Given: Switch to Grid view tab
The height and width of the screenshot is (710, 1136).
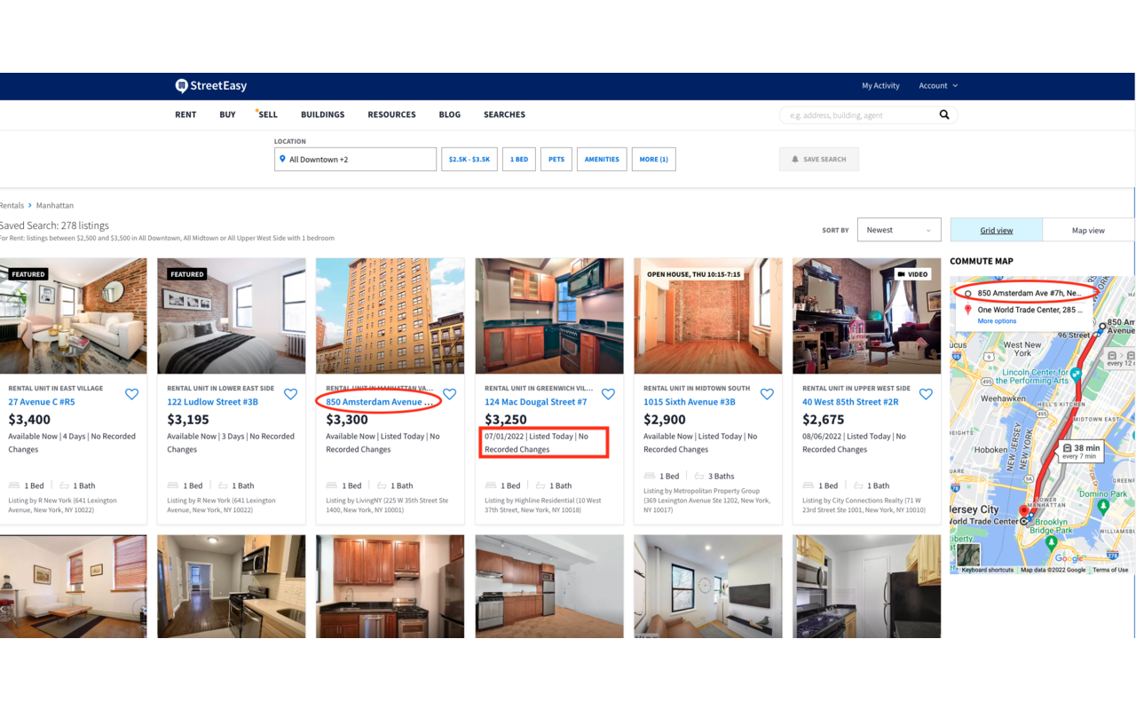Looking at the screenshot, I should pyautogui.click(x=996, y=230).
